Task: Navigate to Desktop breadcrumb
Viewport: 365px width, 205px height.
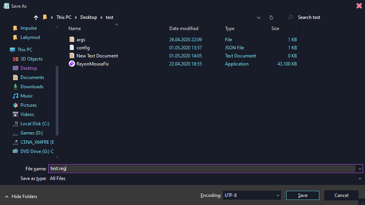Action: point(89,17)
